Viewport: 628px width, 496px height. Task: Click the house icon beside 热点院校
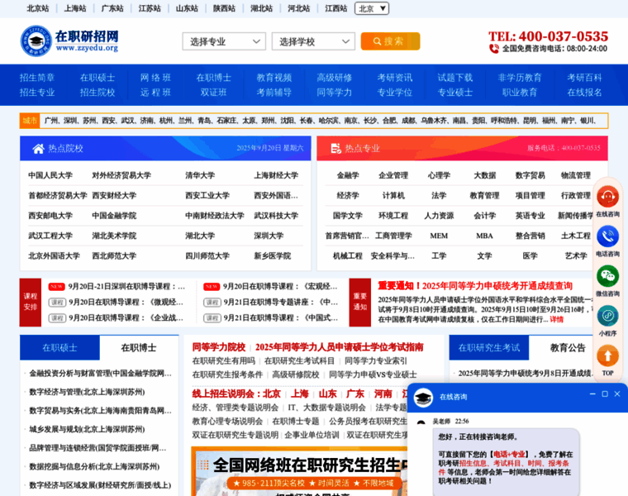click(x=38, y=149)
